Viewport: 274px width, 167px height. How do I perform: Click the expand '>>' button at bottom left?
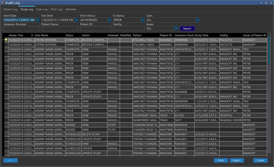click(10, 160)
